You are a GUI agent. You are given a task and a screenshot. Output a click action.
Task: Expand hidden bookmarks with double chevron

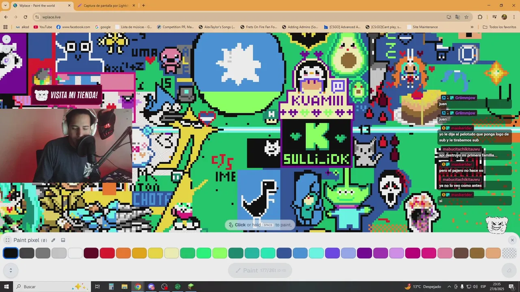472,27
